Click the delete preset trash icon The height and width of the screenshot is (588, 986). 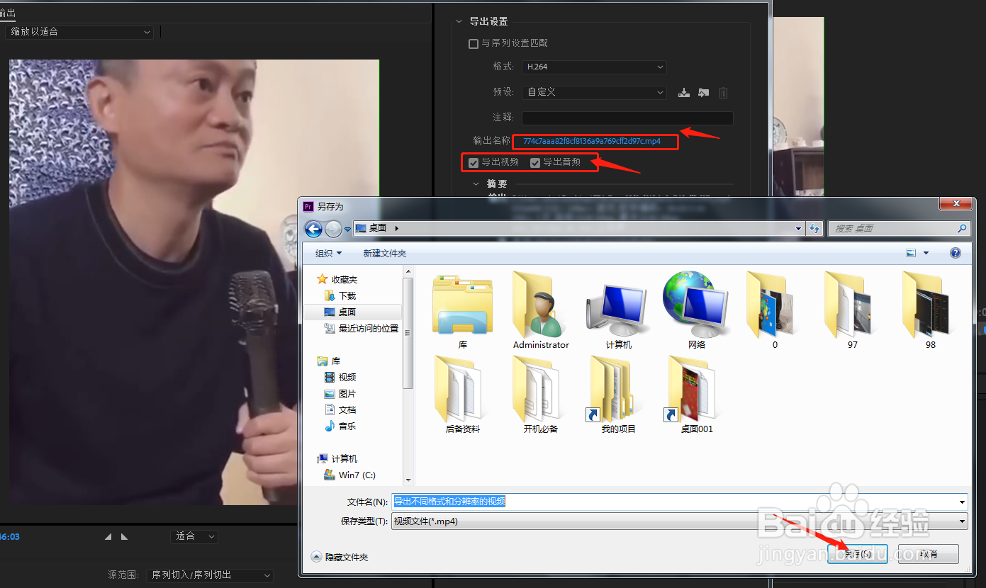[723, 92]
